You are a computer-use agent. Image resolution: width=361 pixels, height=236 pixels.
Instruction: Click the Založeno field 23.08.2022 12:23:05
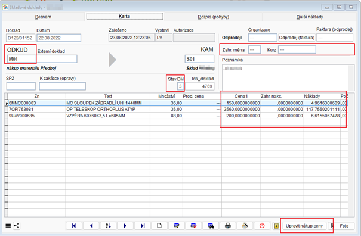click(131, 38)
